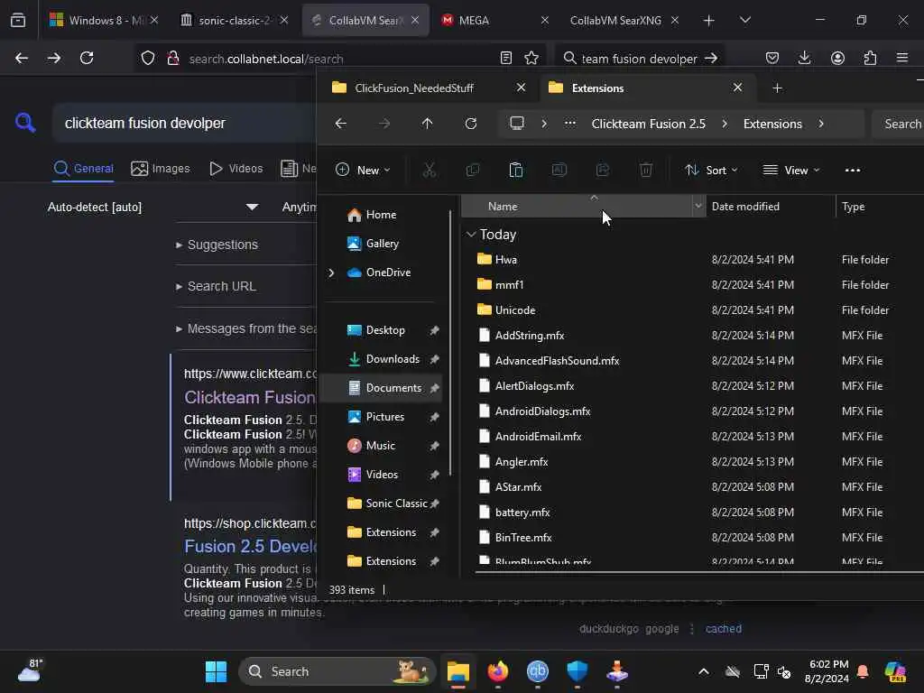This screenshot has height=693, width=924.
Task: Select the AdvancedFlashSound.mfx file
Action: click(x=557, y=361)
